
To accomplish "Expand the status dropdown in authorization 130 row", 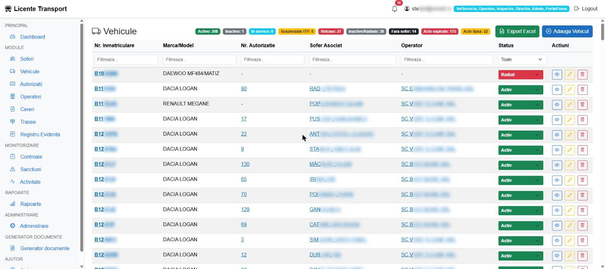I will coord(521,165).
